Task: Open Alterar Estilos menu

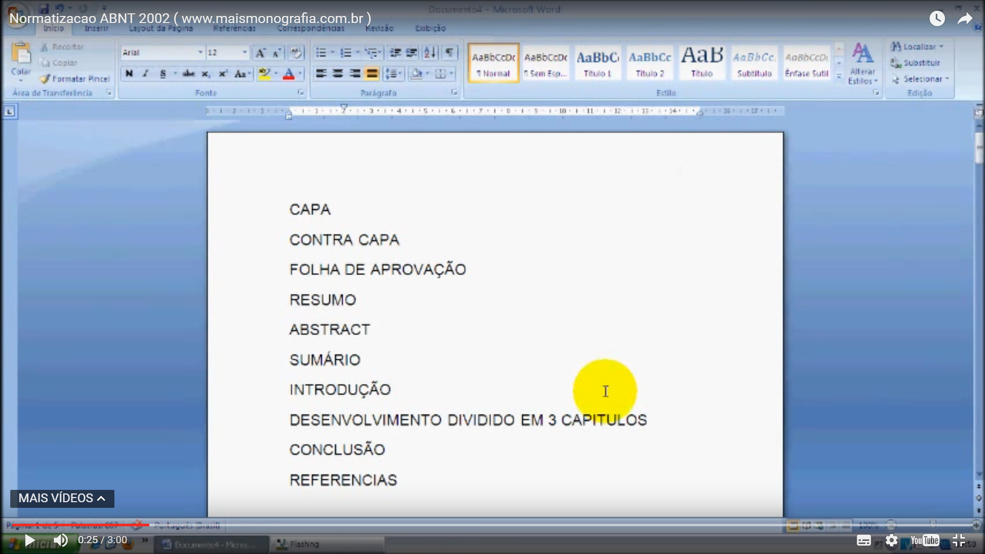Action: point(862,64)
